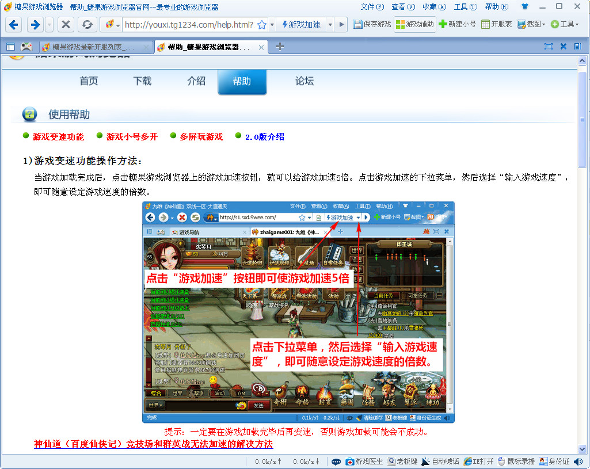The height and width of the screenshot is (469, 590).
Task: Toggle the sound speaker icon in status bar
Action: click(578, 462)
